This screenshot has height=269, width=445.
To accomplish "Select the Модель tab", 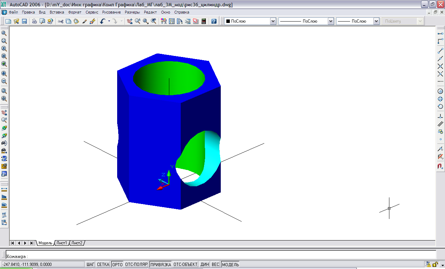I will tap(45, 243).
